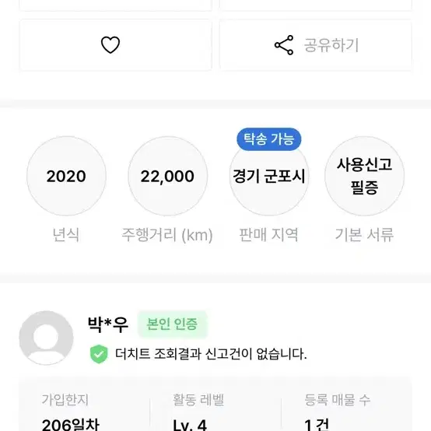431x431 pixels.
Task: Click the 공유하기 share button text
Action: click(x=331, y=45)
